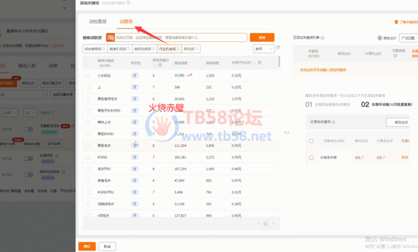Click the red trend arrow next to 15,080

point(190,75)
